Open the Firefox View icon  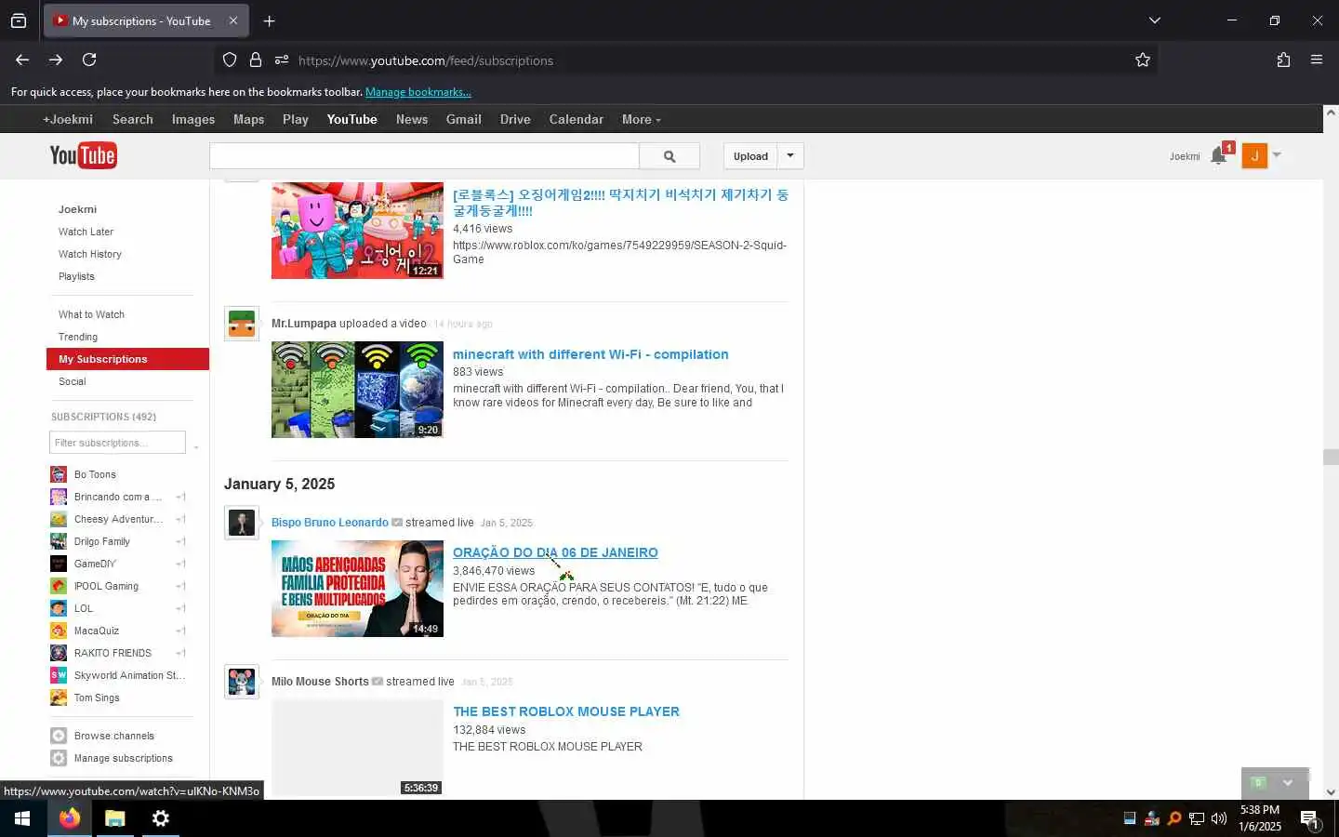click(x=19, y=20)
